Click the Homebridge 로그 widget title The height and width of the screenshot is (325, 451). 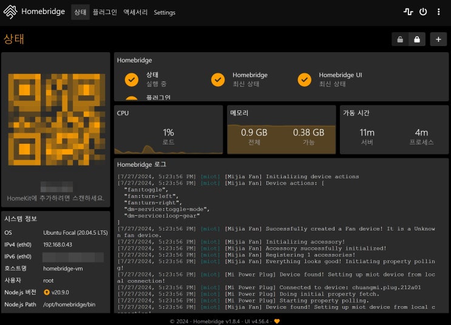[141, 165]
